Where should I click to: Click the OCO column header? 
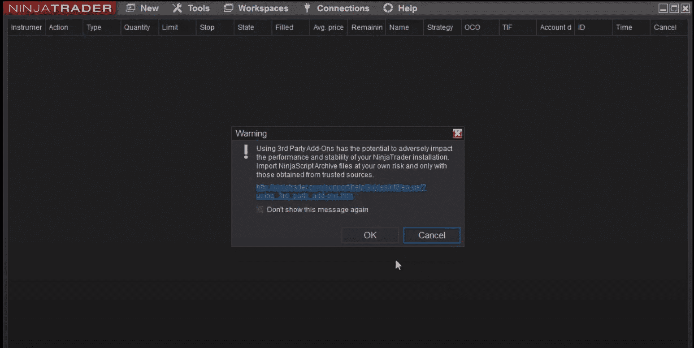pyautogui.click(x=480, y=27)
